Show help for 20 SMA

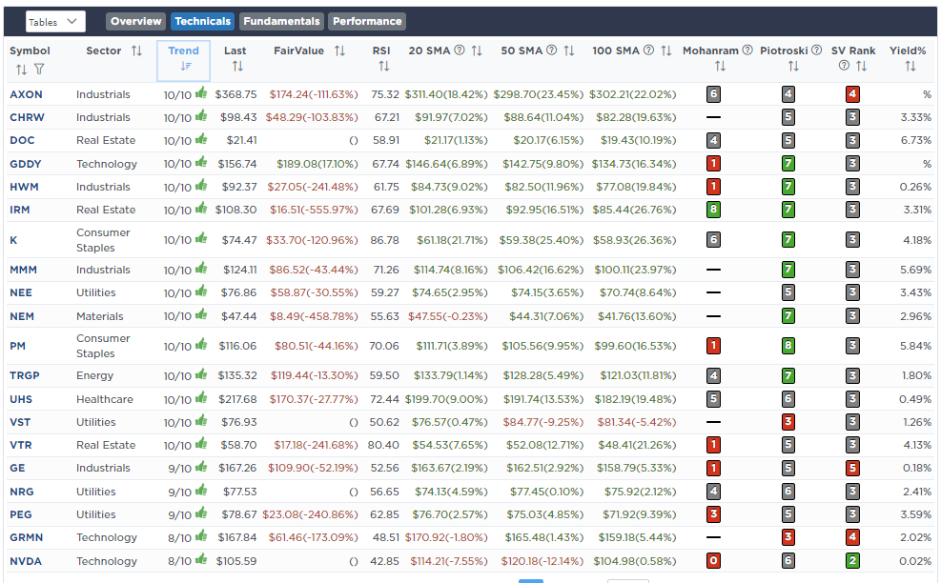tap(460, 50)
